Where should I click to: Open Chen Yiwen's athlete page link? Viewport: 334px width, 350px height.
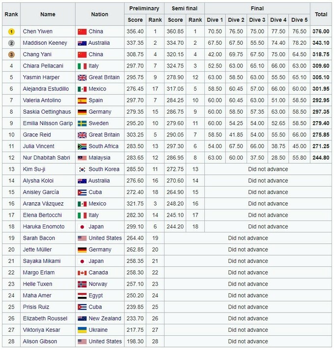[x=38, y=32]
